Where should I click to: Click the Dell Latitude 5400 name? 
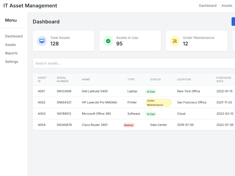95,91
